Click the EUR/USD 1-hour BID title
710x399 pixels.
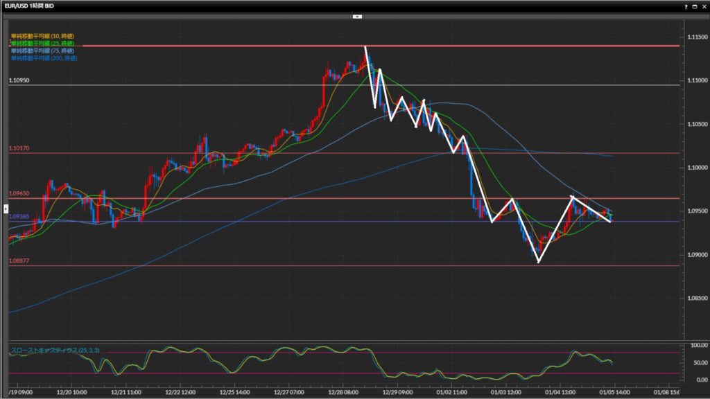tap(28, 6)
